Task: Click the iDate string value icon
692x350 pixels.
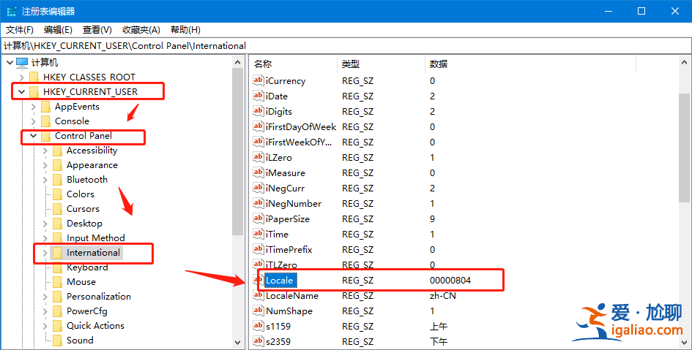Action: [258, 96]
